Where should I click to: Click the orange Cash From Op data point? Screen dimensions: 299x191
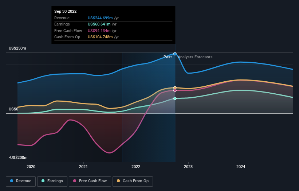(x=175, y=88)
